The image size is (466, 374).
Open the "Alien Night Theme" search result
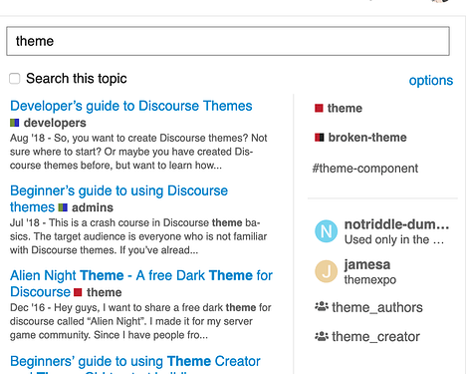click(141, 283)
